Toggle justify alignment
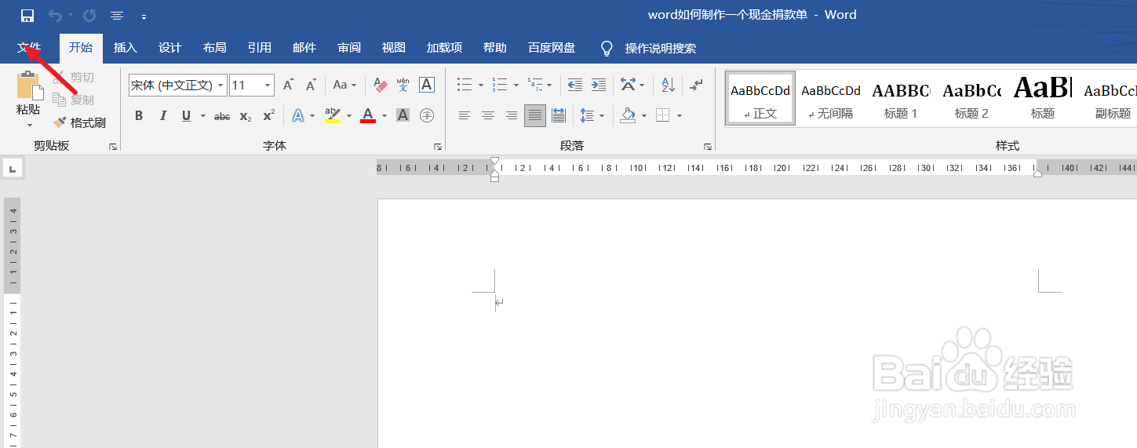Viewport: 1137px width, 448px height. point(535,116)
